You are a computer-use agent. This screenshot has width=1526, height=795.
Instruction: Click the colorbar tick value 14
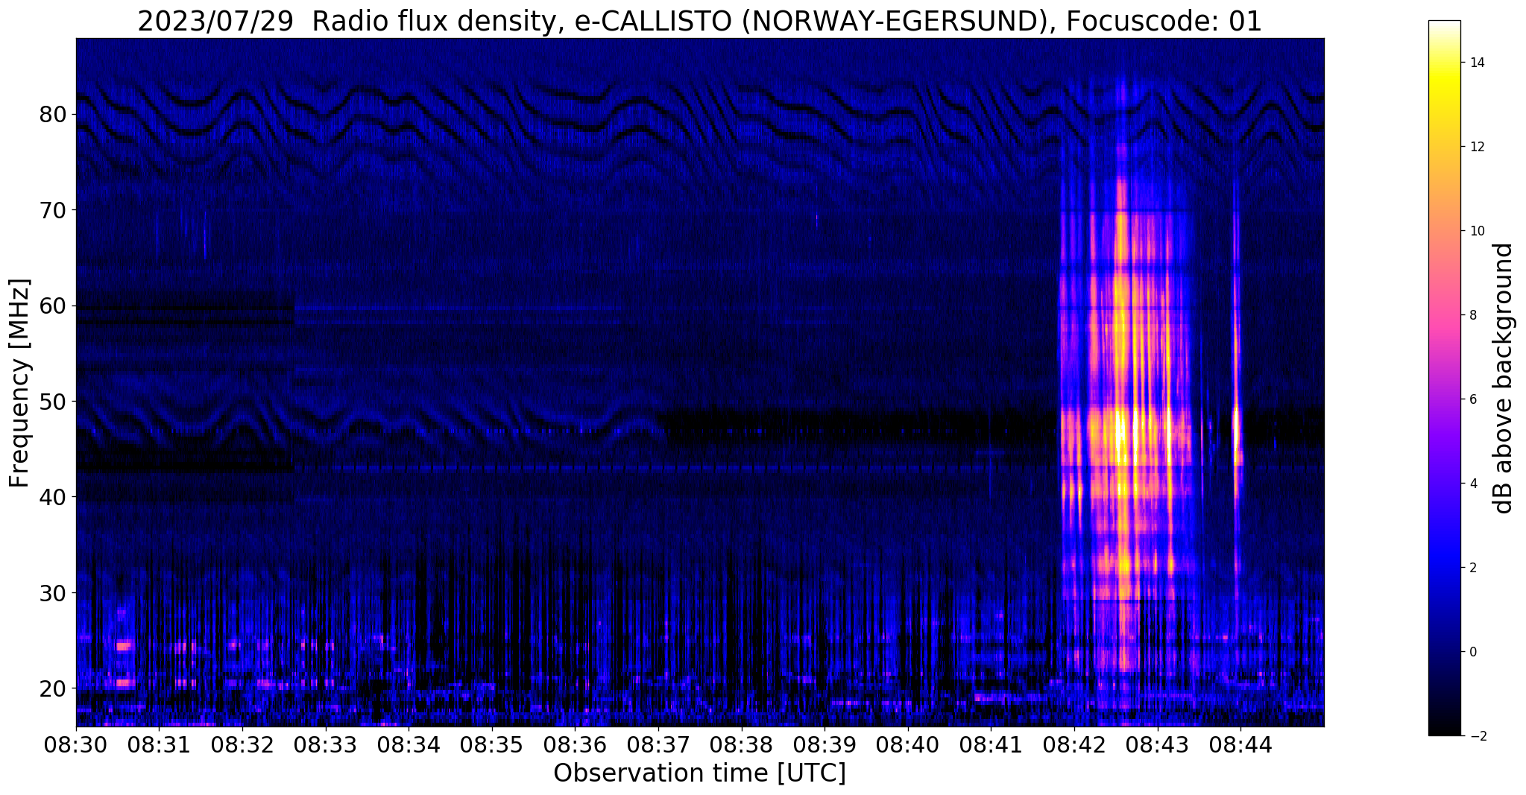coord(1476,63)
